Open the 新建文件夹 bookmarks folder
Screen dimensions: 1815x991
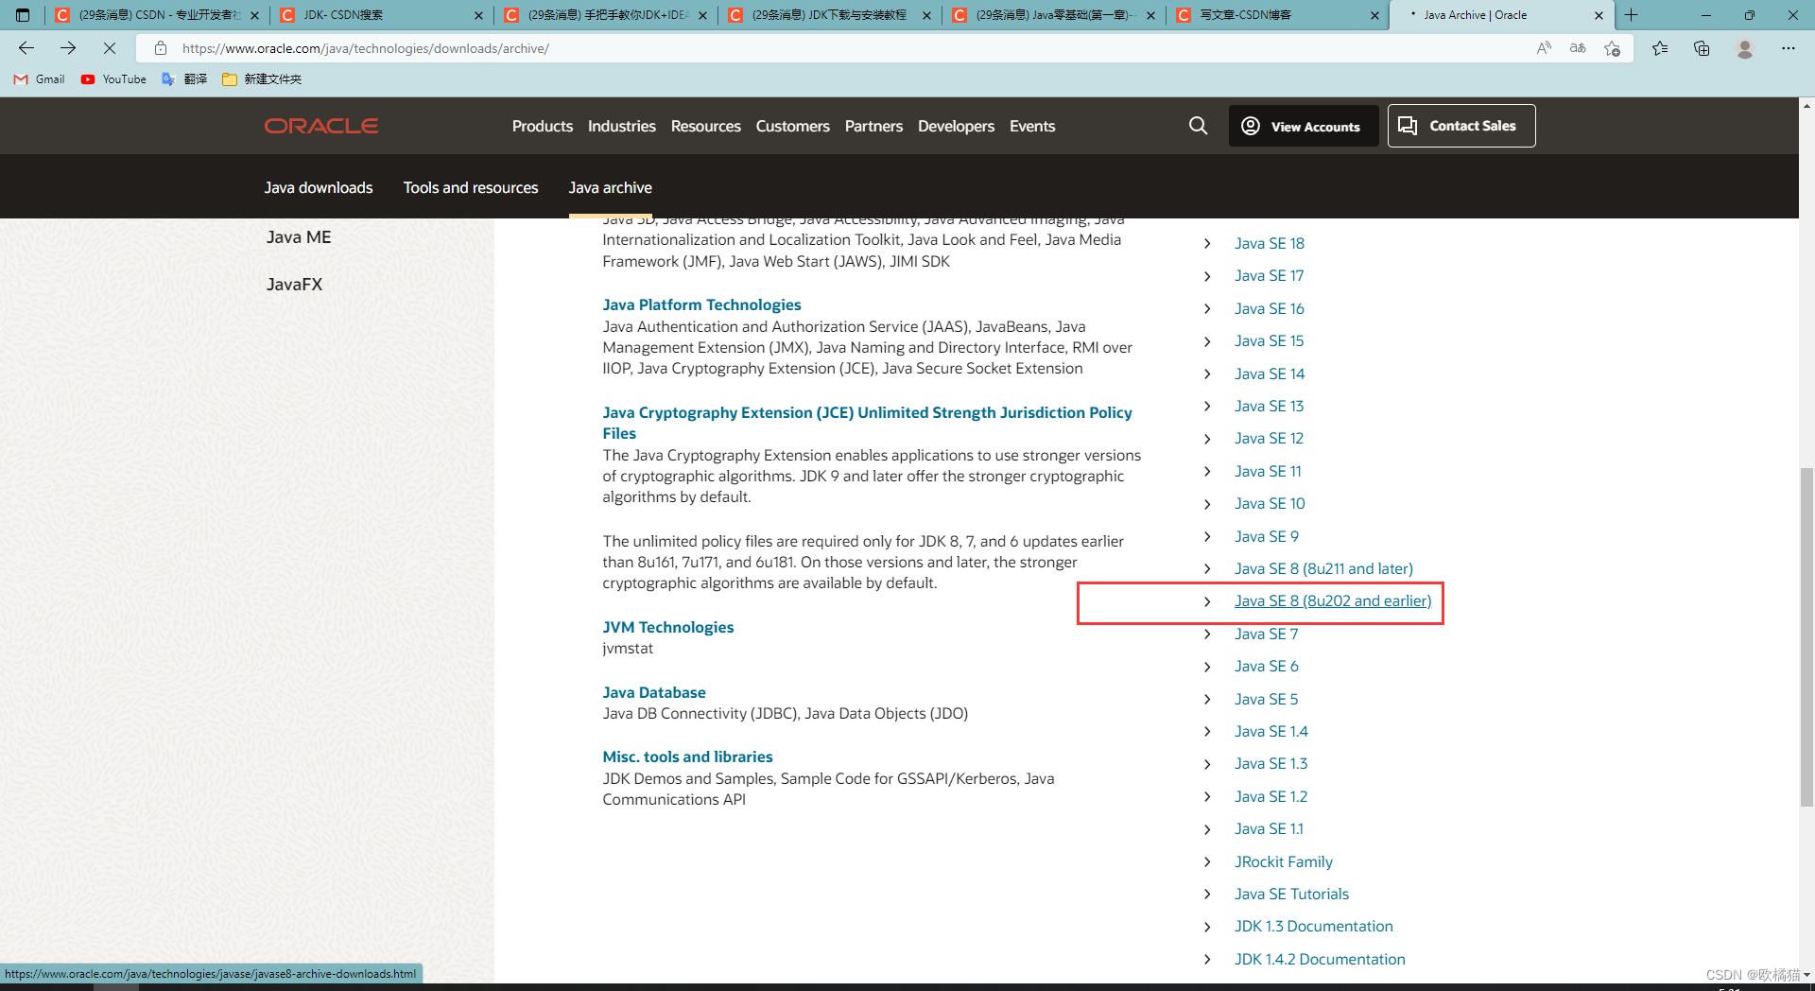point(262,79)
